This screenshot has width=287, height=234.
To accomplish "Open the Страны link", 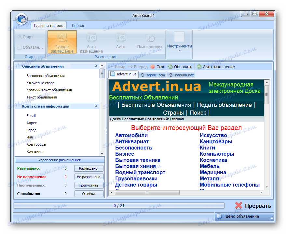I will pyautogui.click(x=173, y=112).
